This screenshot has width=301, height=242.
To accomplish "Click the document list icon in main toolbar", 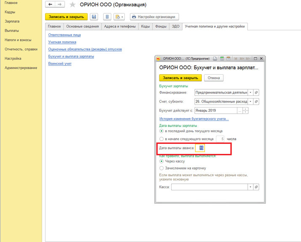I will pos(107,17).
